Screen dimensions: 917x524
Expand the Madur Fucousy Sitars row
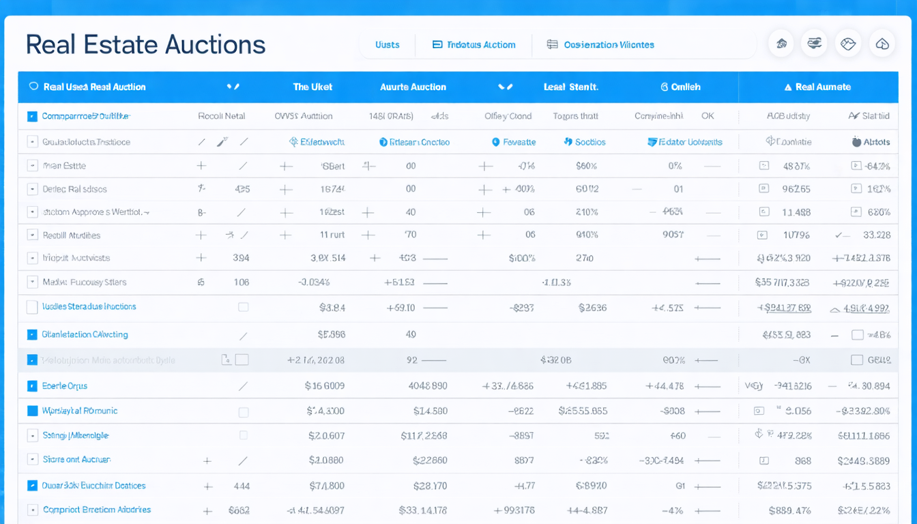(32, 282)
